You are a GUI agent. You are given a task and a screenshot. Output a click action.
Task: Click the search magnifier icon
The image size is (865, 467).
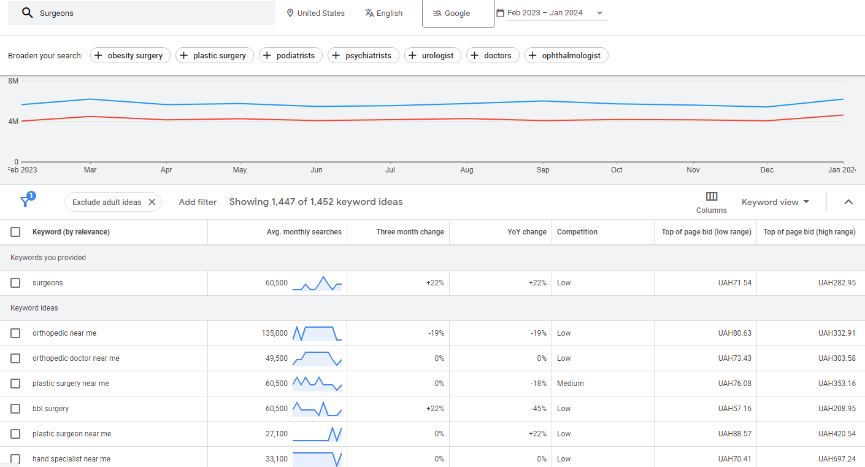pos(27,13)
